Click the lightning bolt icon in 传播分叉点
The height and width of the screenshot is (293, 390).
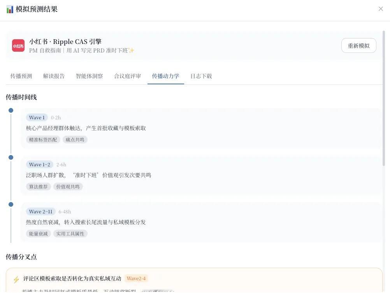pyautogui.click(x=16, y=279)
